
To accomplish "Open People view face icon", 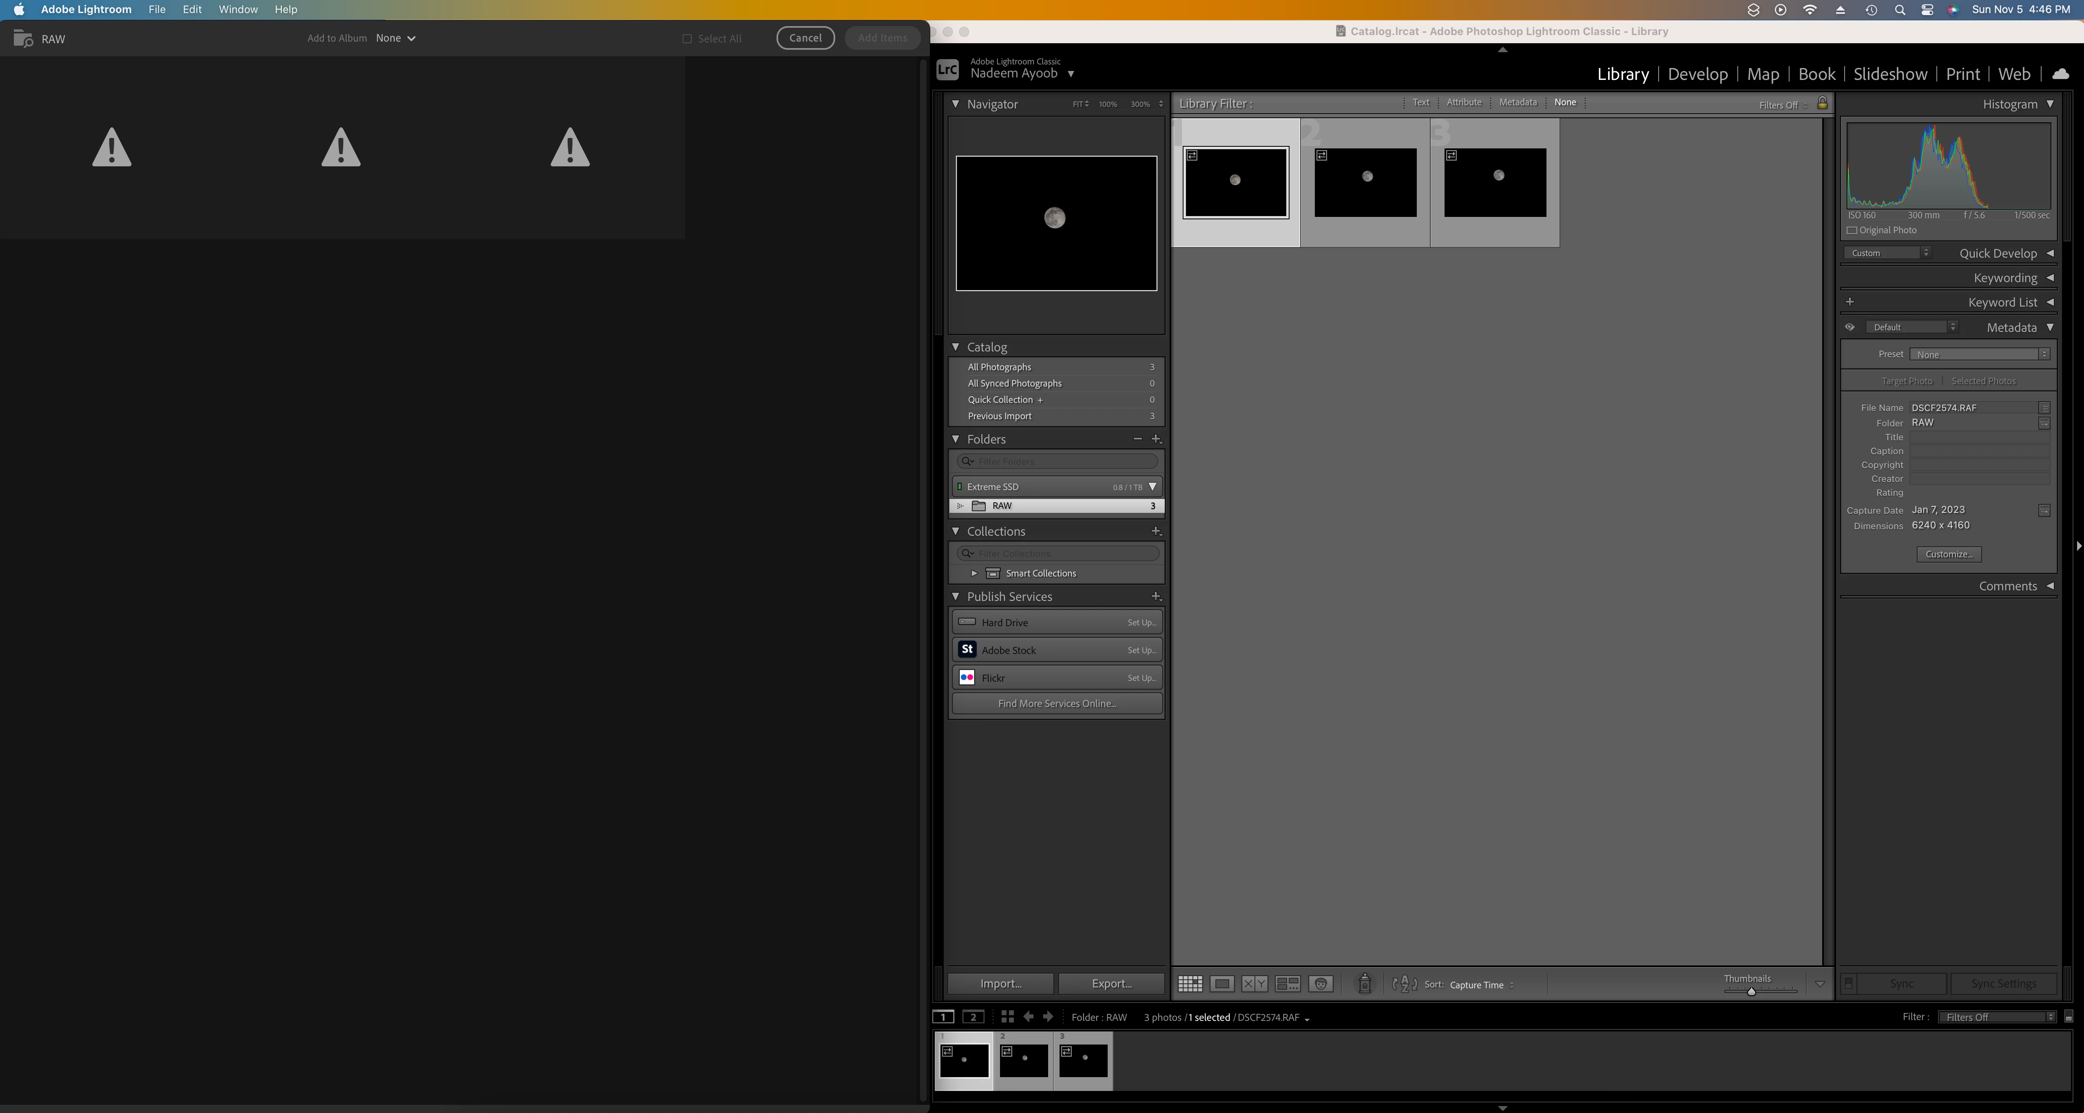I will click(x=1320, y=984).
